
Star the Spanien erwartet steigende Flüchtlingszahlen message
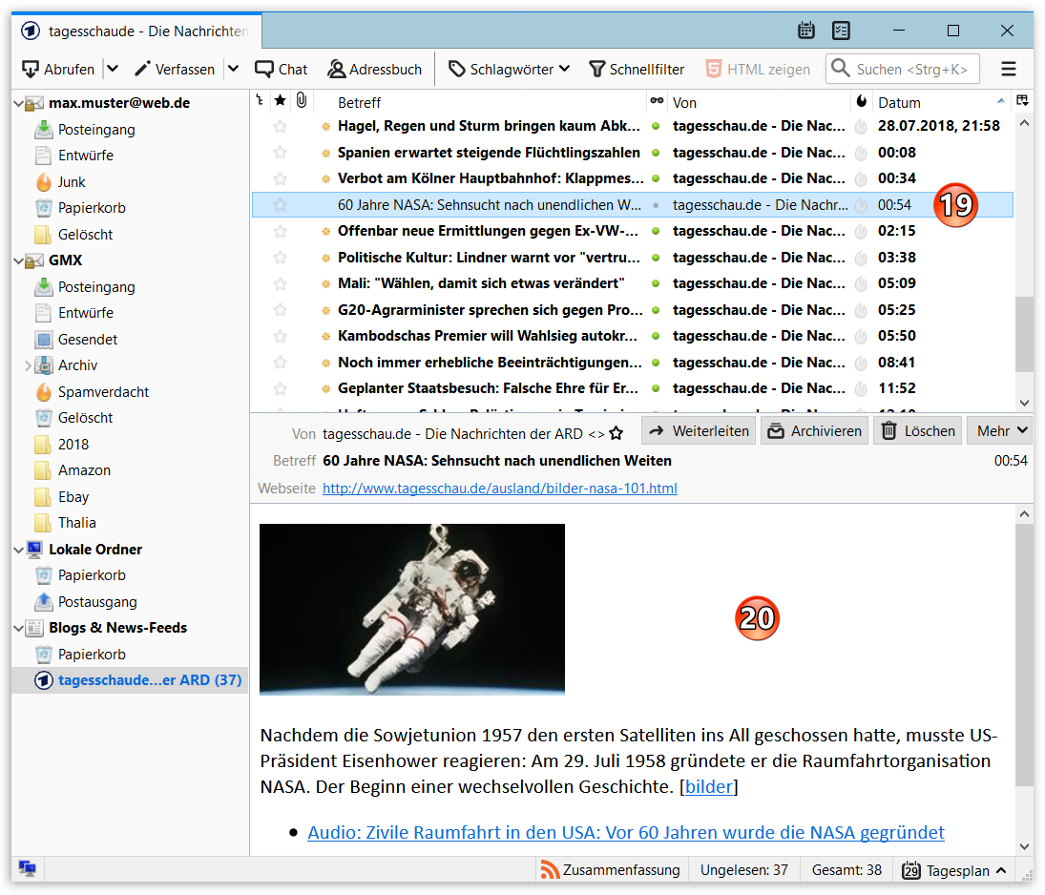coord(280,153)
